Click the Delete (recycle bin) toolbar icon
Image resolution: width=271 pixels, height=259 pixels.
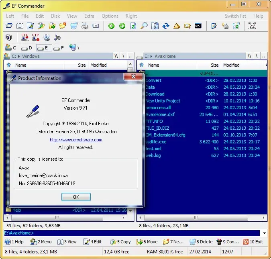[x=74, y=26]
